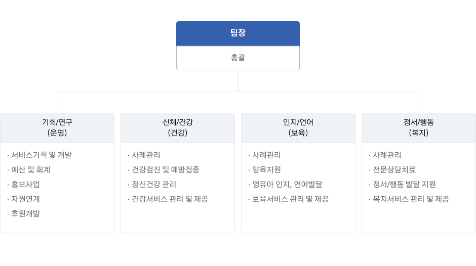Click the 정서/행동 (복지) department header
The image size is (476, 266).
419,128
